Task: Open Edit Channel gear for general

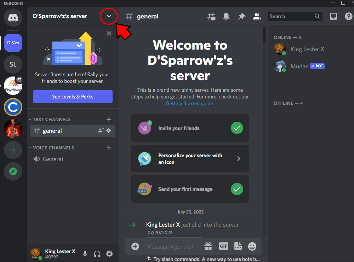Action: point(109,130)
